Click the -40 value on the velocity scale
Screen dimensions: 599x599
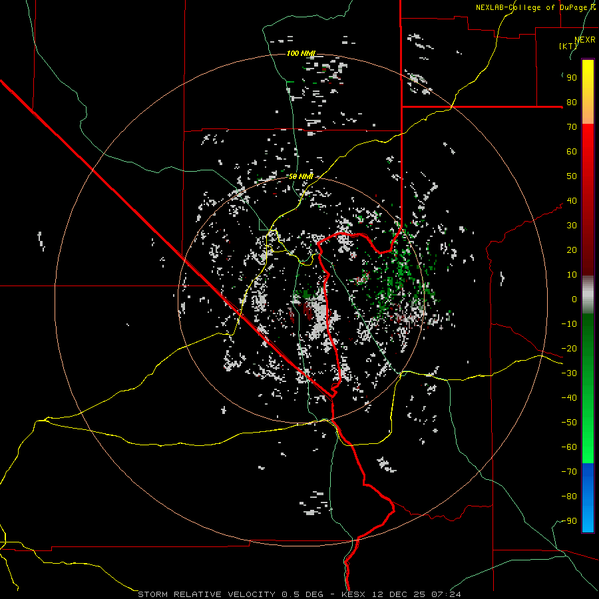[x=569, y=398]
